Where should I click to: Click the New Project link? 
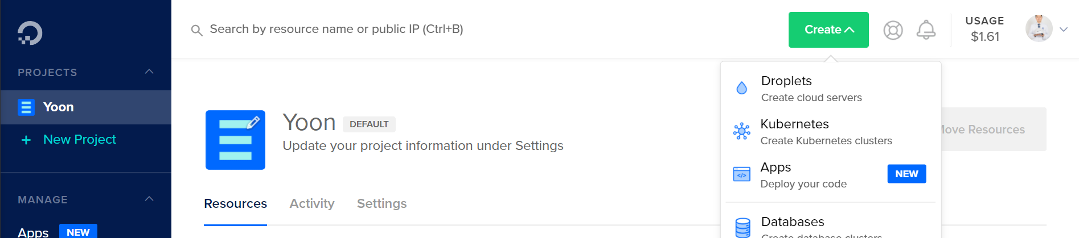79,140
